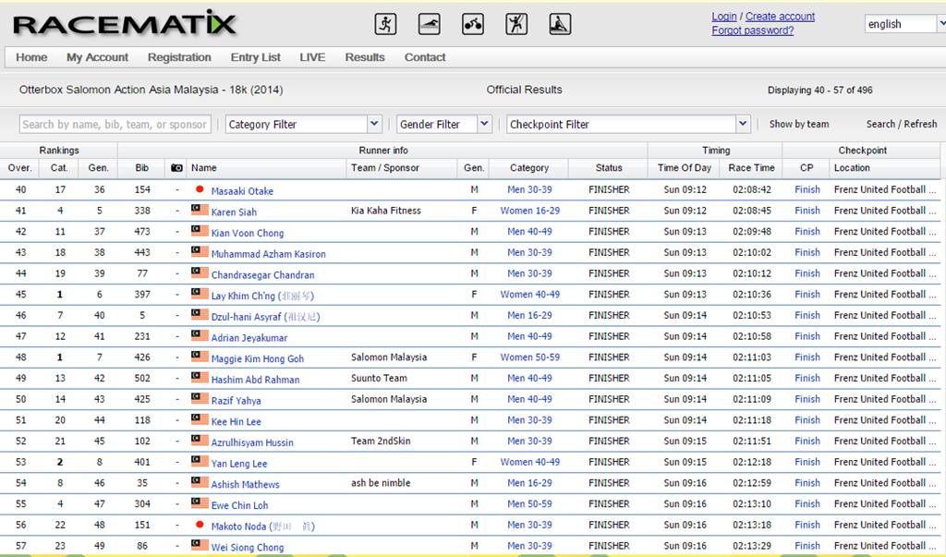Click the Malaysia flag beside Karen Siah
The width and height of the screenshot is (946, 557).
pyautogui.click(x=200, y=210)
